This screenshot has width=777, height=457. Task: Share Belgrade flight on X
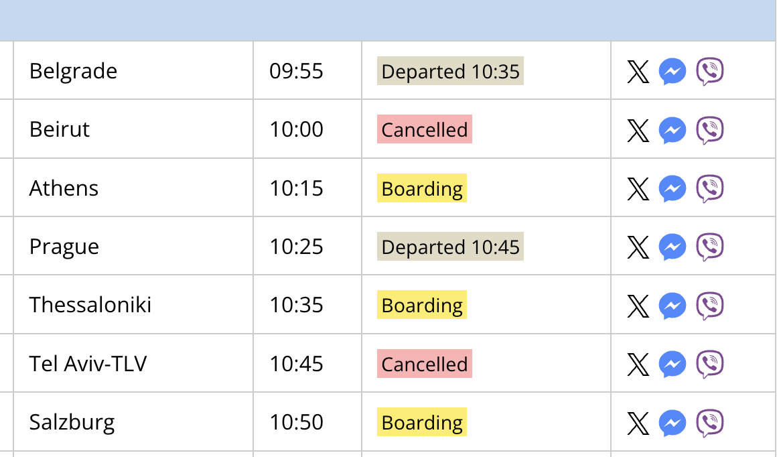[638, 72]
